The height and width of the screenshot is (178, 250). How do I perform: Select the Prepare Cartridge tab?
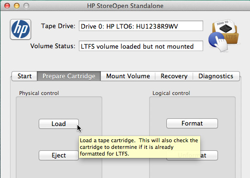point(69,76)
